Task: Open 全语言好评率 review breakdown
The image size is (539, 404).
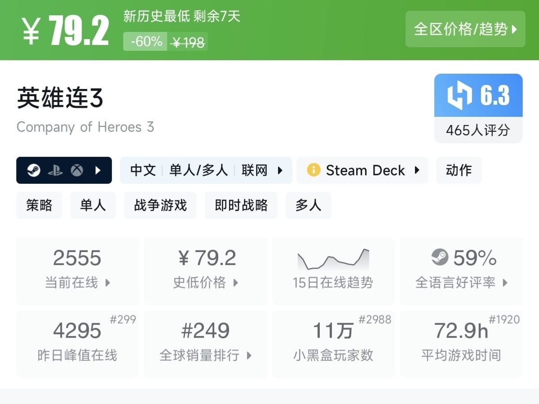Action: [x=461, y=271]
